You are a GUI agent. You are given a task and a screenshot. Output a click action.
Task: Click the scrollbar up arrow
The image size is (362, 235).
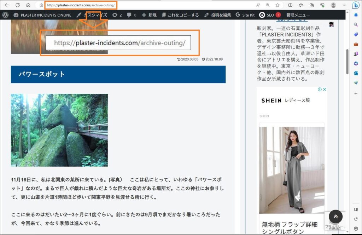click(347, 12)
